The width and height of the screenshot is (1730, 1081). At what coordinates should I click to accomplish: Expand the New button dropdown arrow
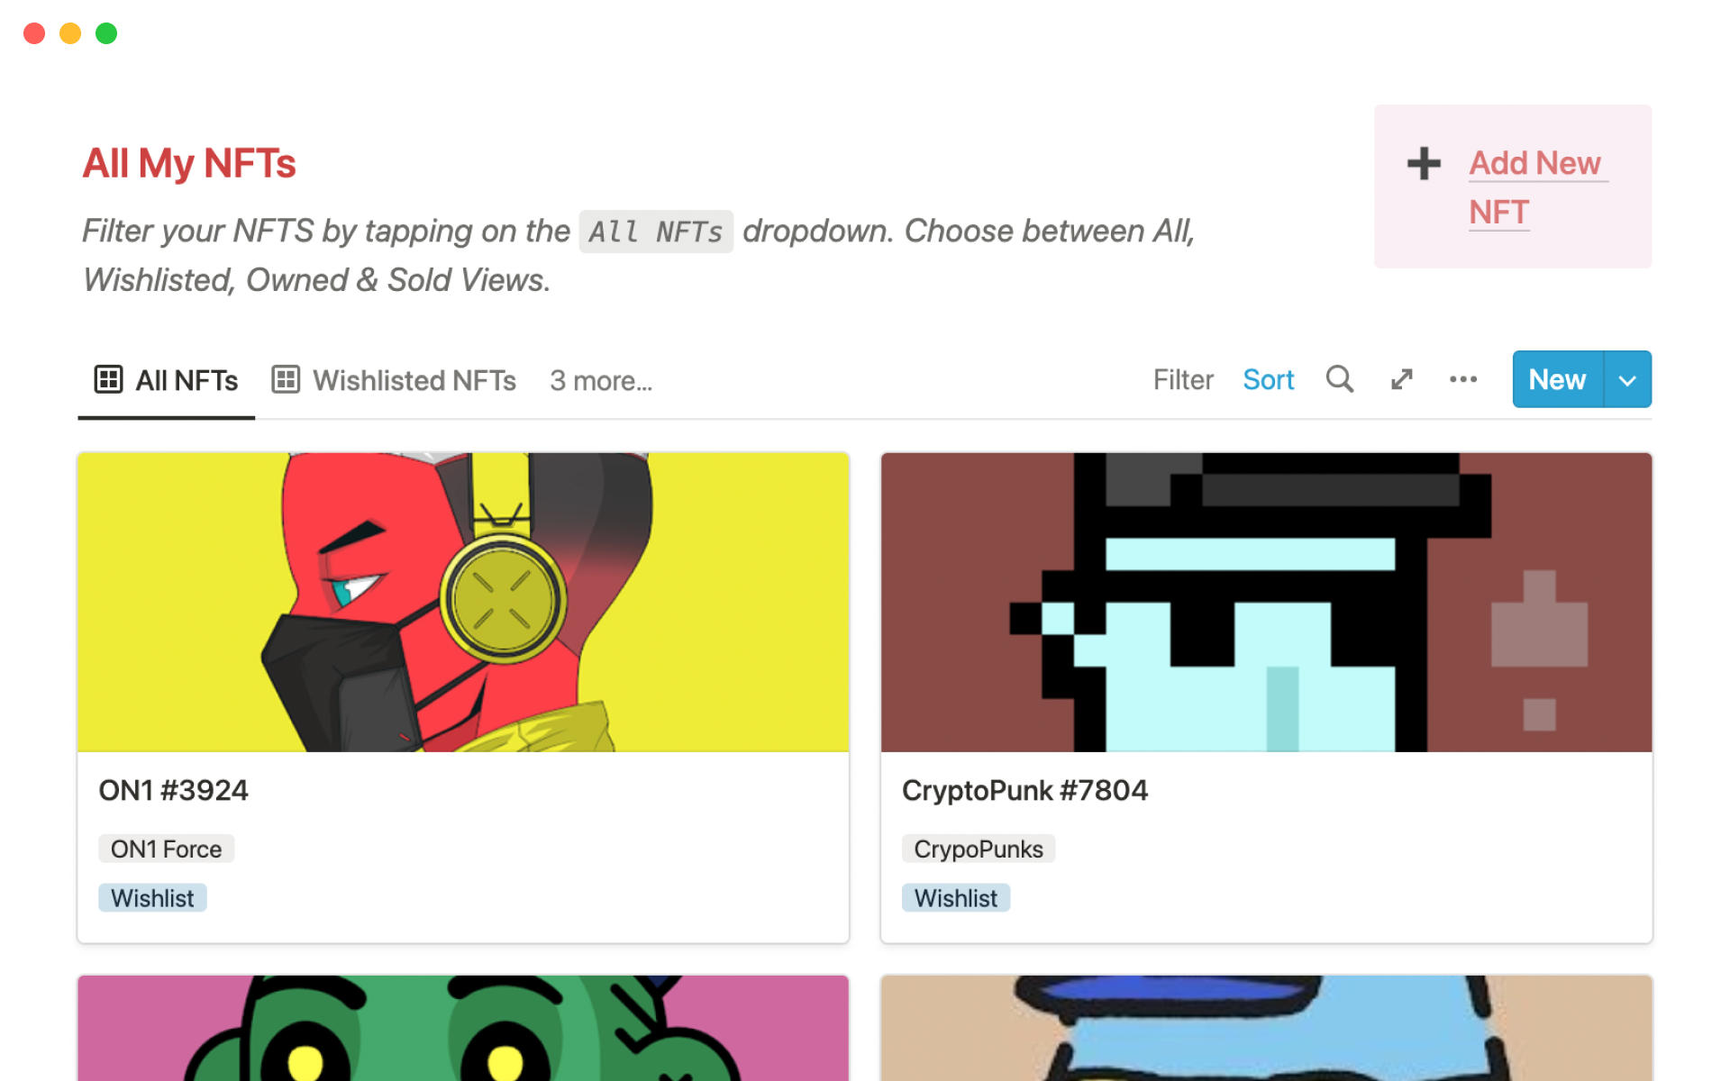[x=1627, y=379]
